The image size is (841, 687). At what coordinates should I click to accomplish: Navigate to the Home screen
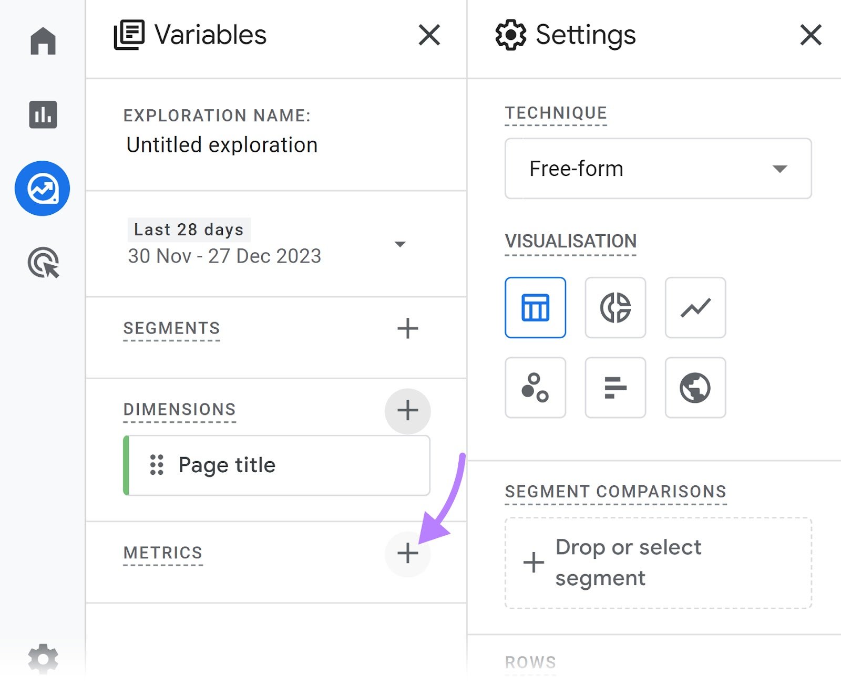coord(44,41)
